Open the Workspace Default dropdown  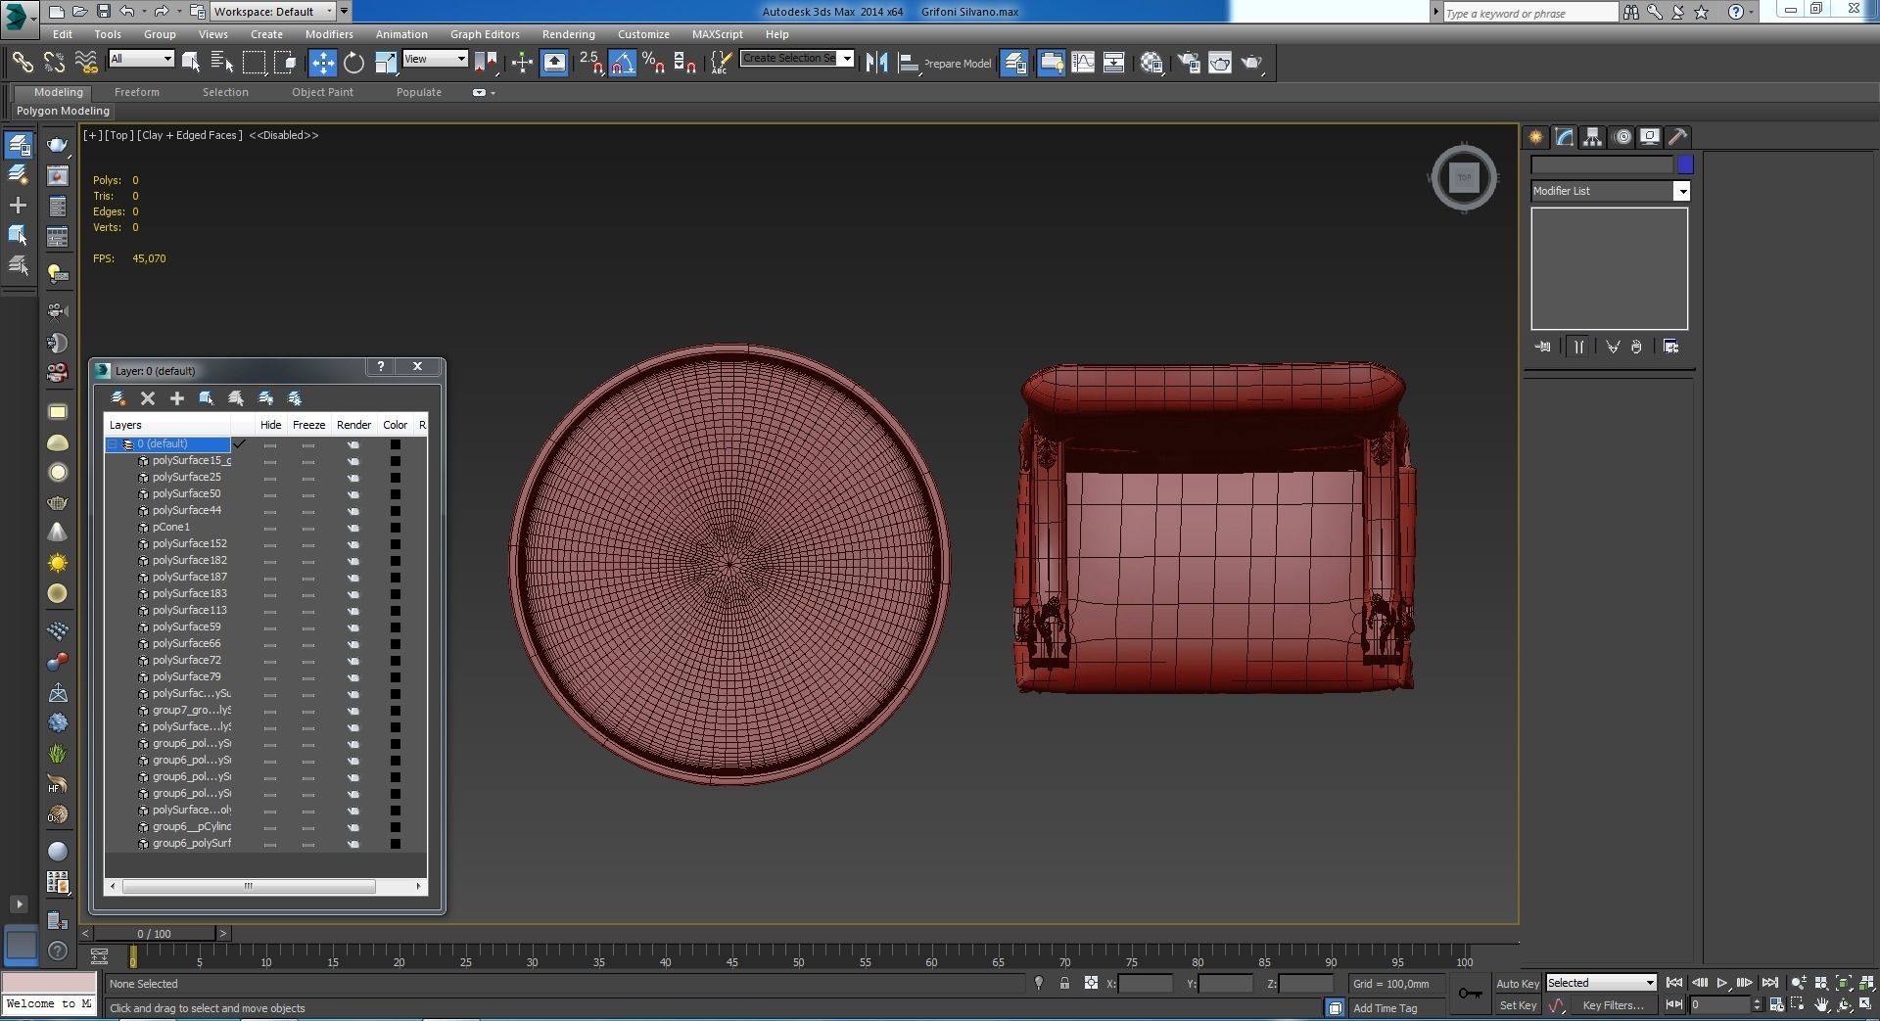coord(273,12)
